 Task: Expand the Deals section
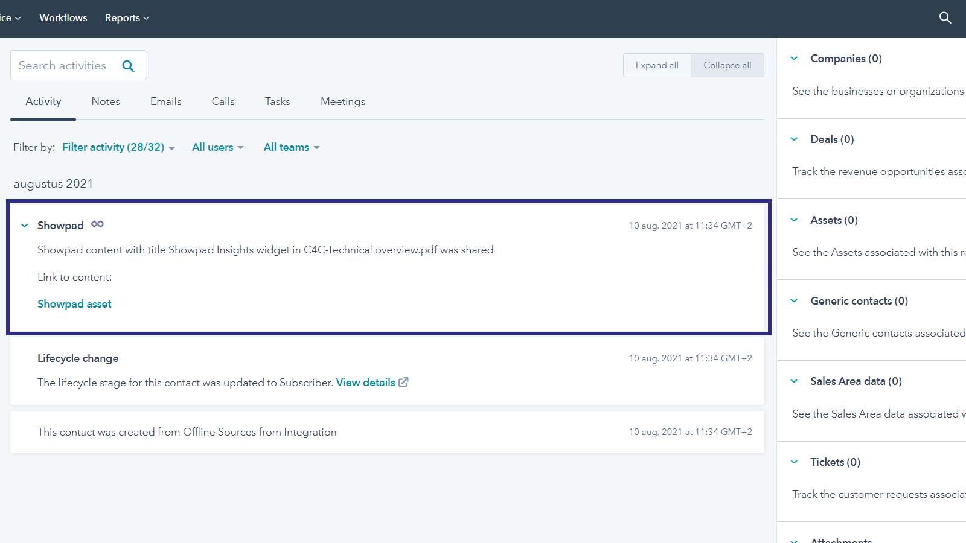794,139
